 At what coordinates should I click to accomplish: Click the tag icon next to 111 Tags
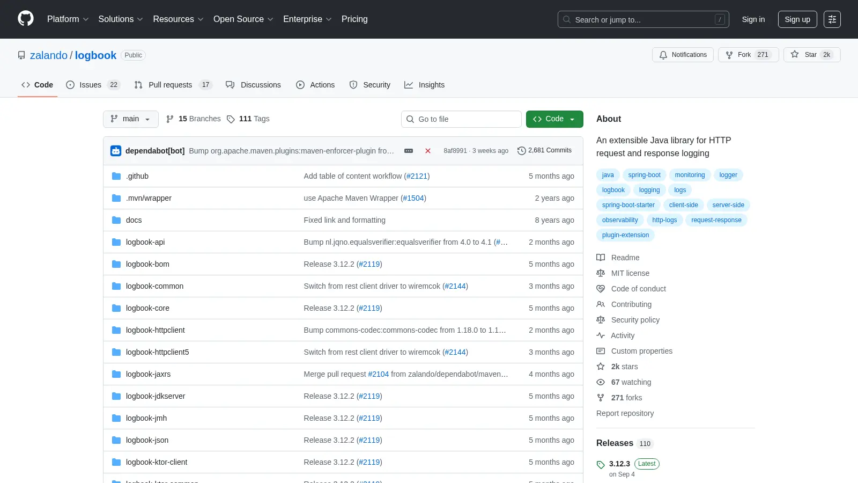tap(231, 119)
